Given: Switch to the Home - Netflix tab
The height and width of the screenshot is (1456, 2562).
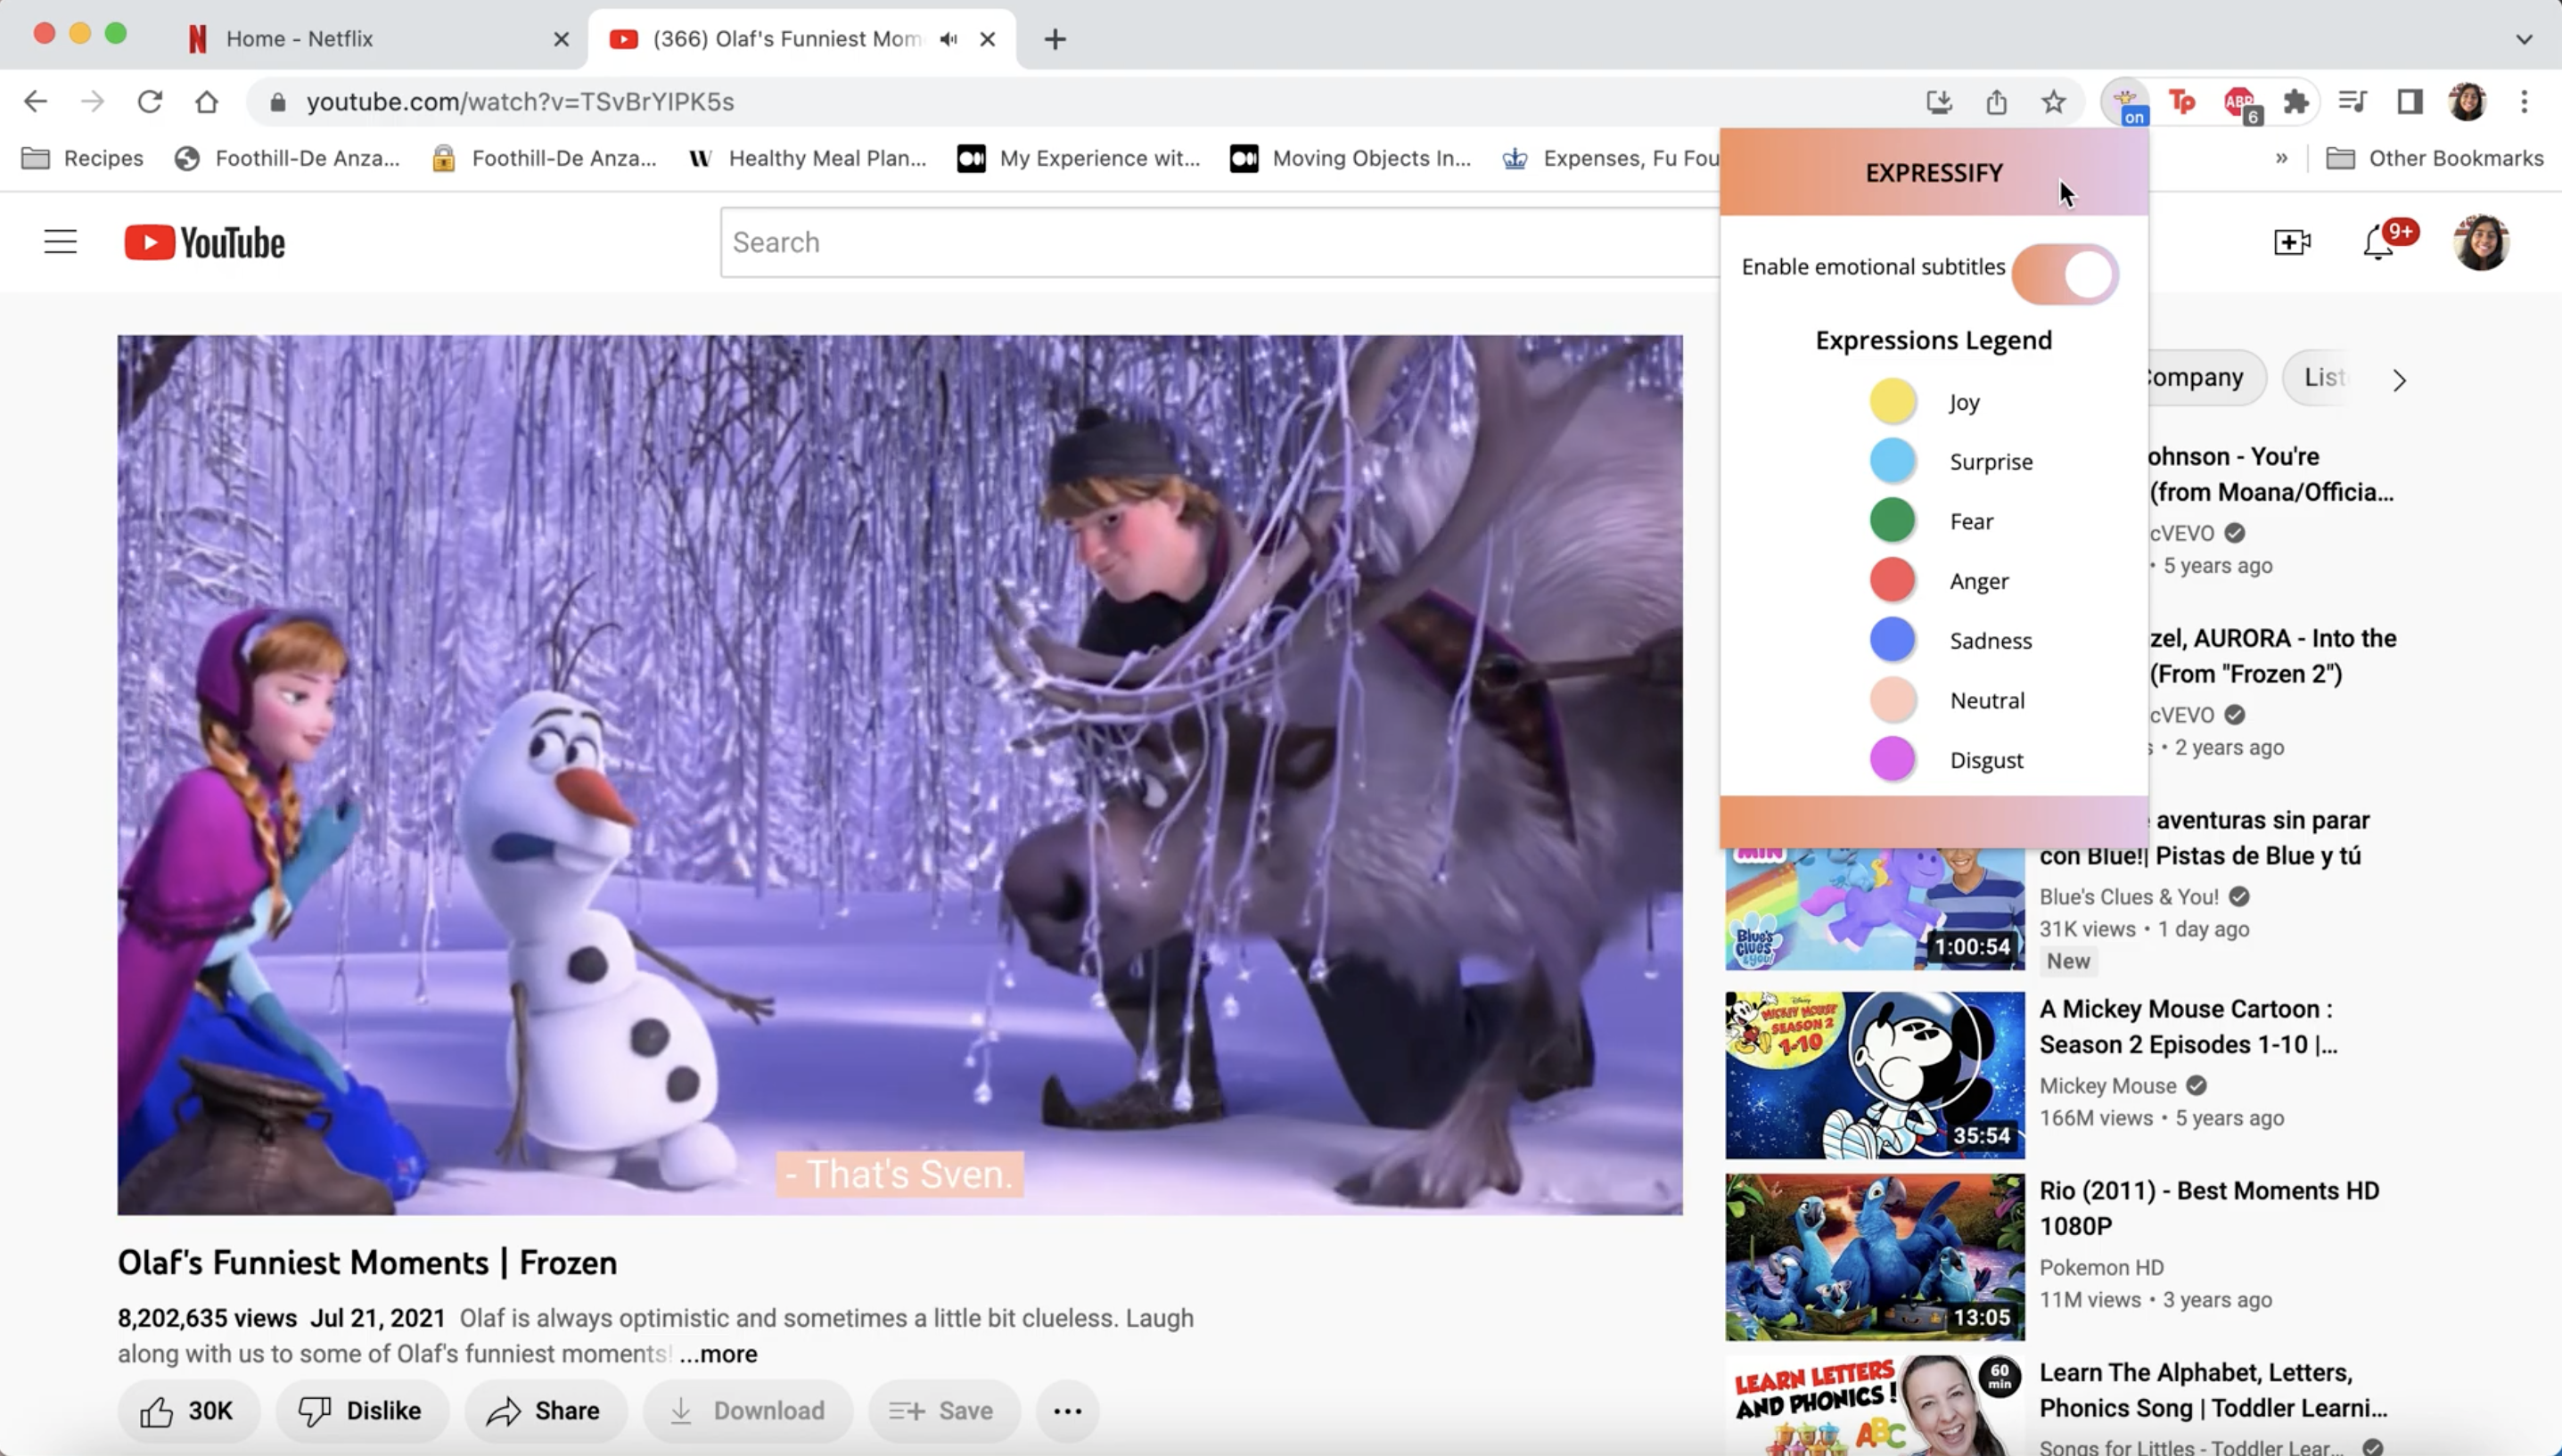Looking at the screenshot, I should 300,39.
